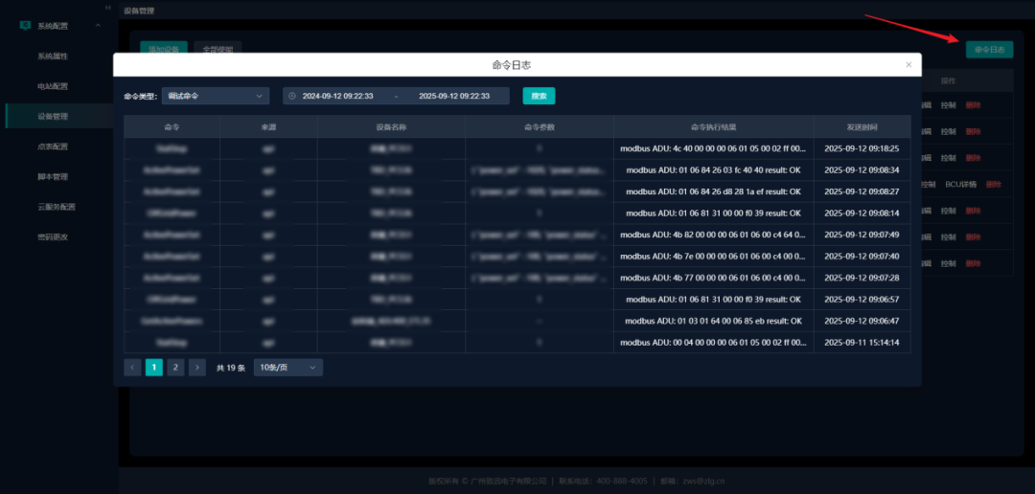Close the 命令日志 dialog

click(x=908, y=65)
